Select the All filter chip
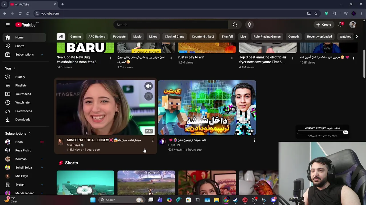The image size is (366, 205). point(61,36)
